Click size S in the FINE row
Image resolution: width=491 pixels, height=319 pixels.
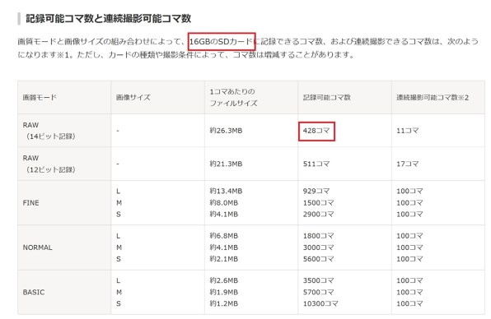point(119,215)
